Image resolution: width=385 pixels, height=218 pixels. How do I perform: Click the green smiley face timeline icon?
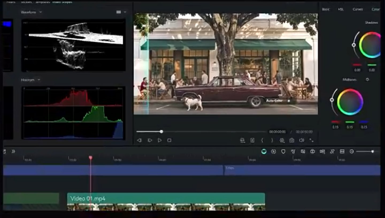click(264, 151)
